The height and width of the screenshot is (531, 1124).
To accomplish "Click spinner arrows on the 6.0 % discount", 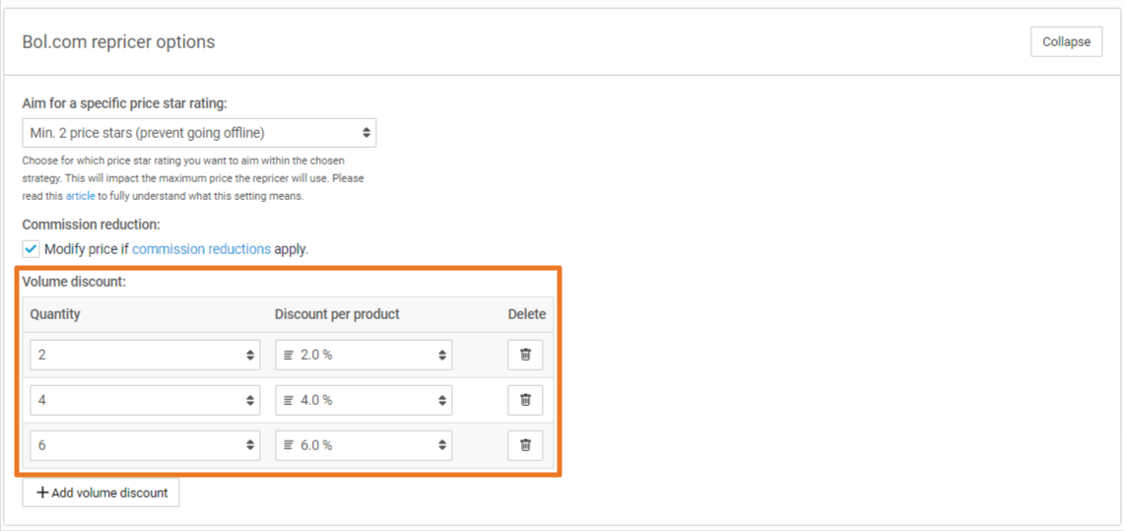I will pyautogui.click(x=442, y=445).
